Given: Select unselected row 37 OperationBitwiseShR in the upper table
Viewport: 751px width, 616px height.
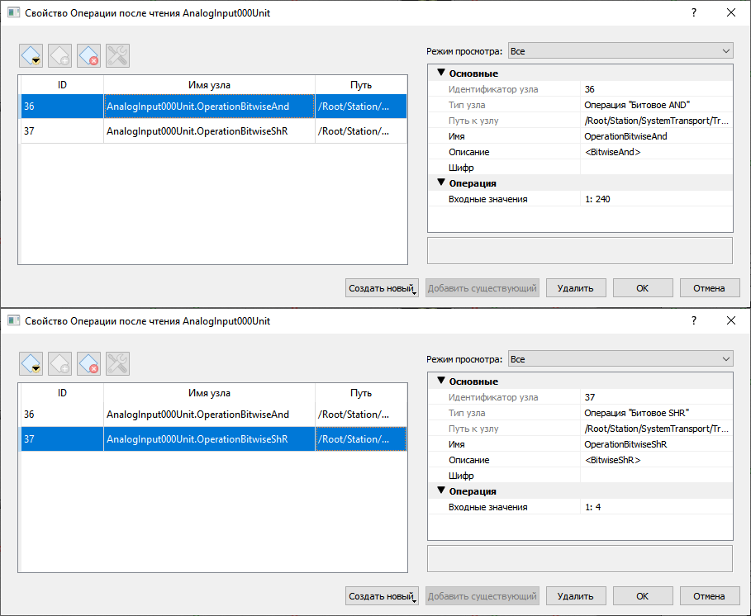Looking at the screenshot, I should tap(197, 131).
